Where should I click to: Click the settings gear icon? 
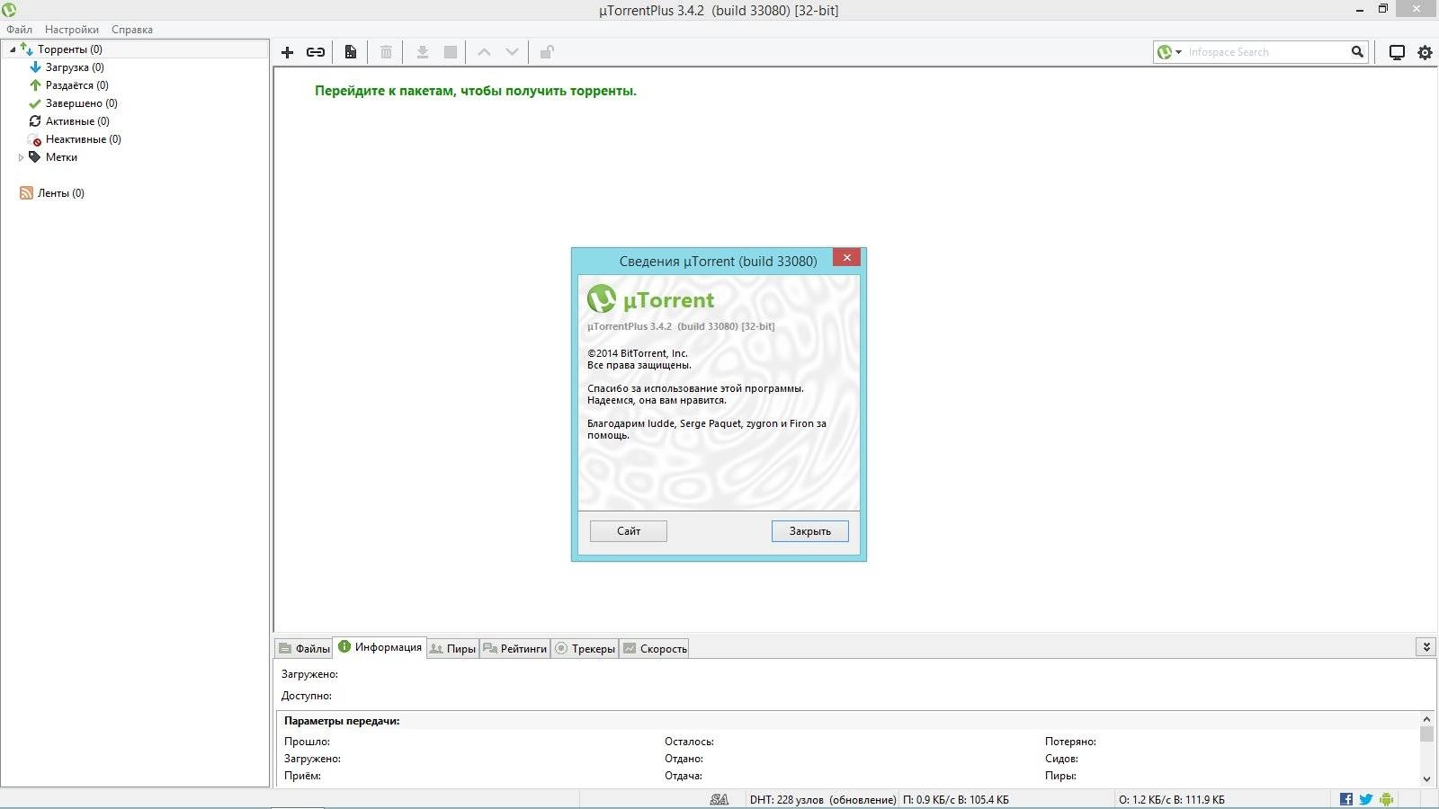1424,52
